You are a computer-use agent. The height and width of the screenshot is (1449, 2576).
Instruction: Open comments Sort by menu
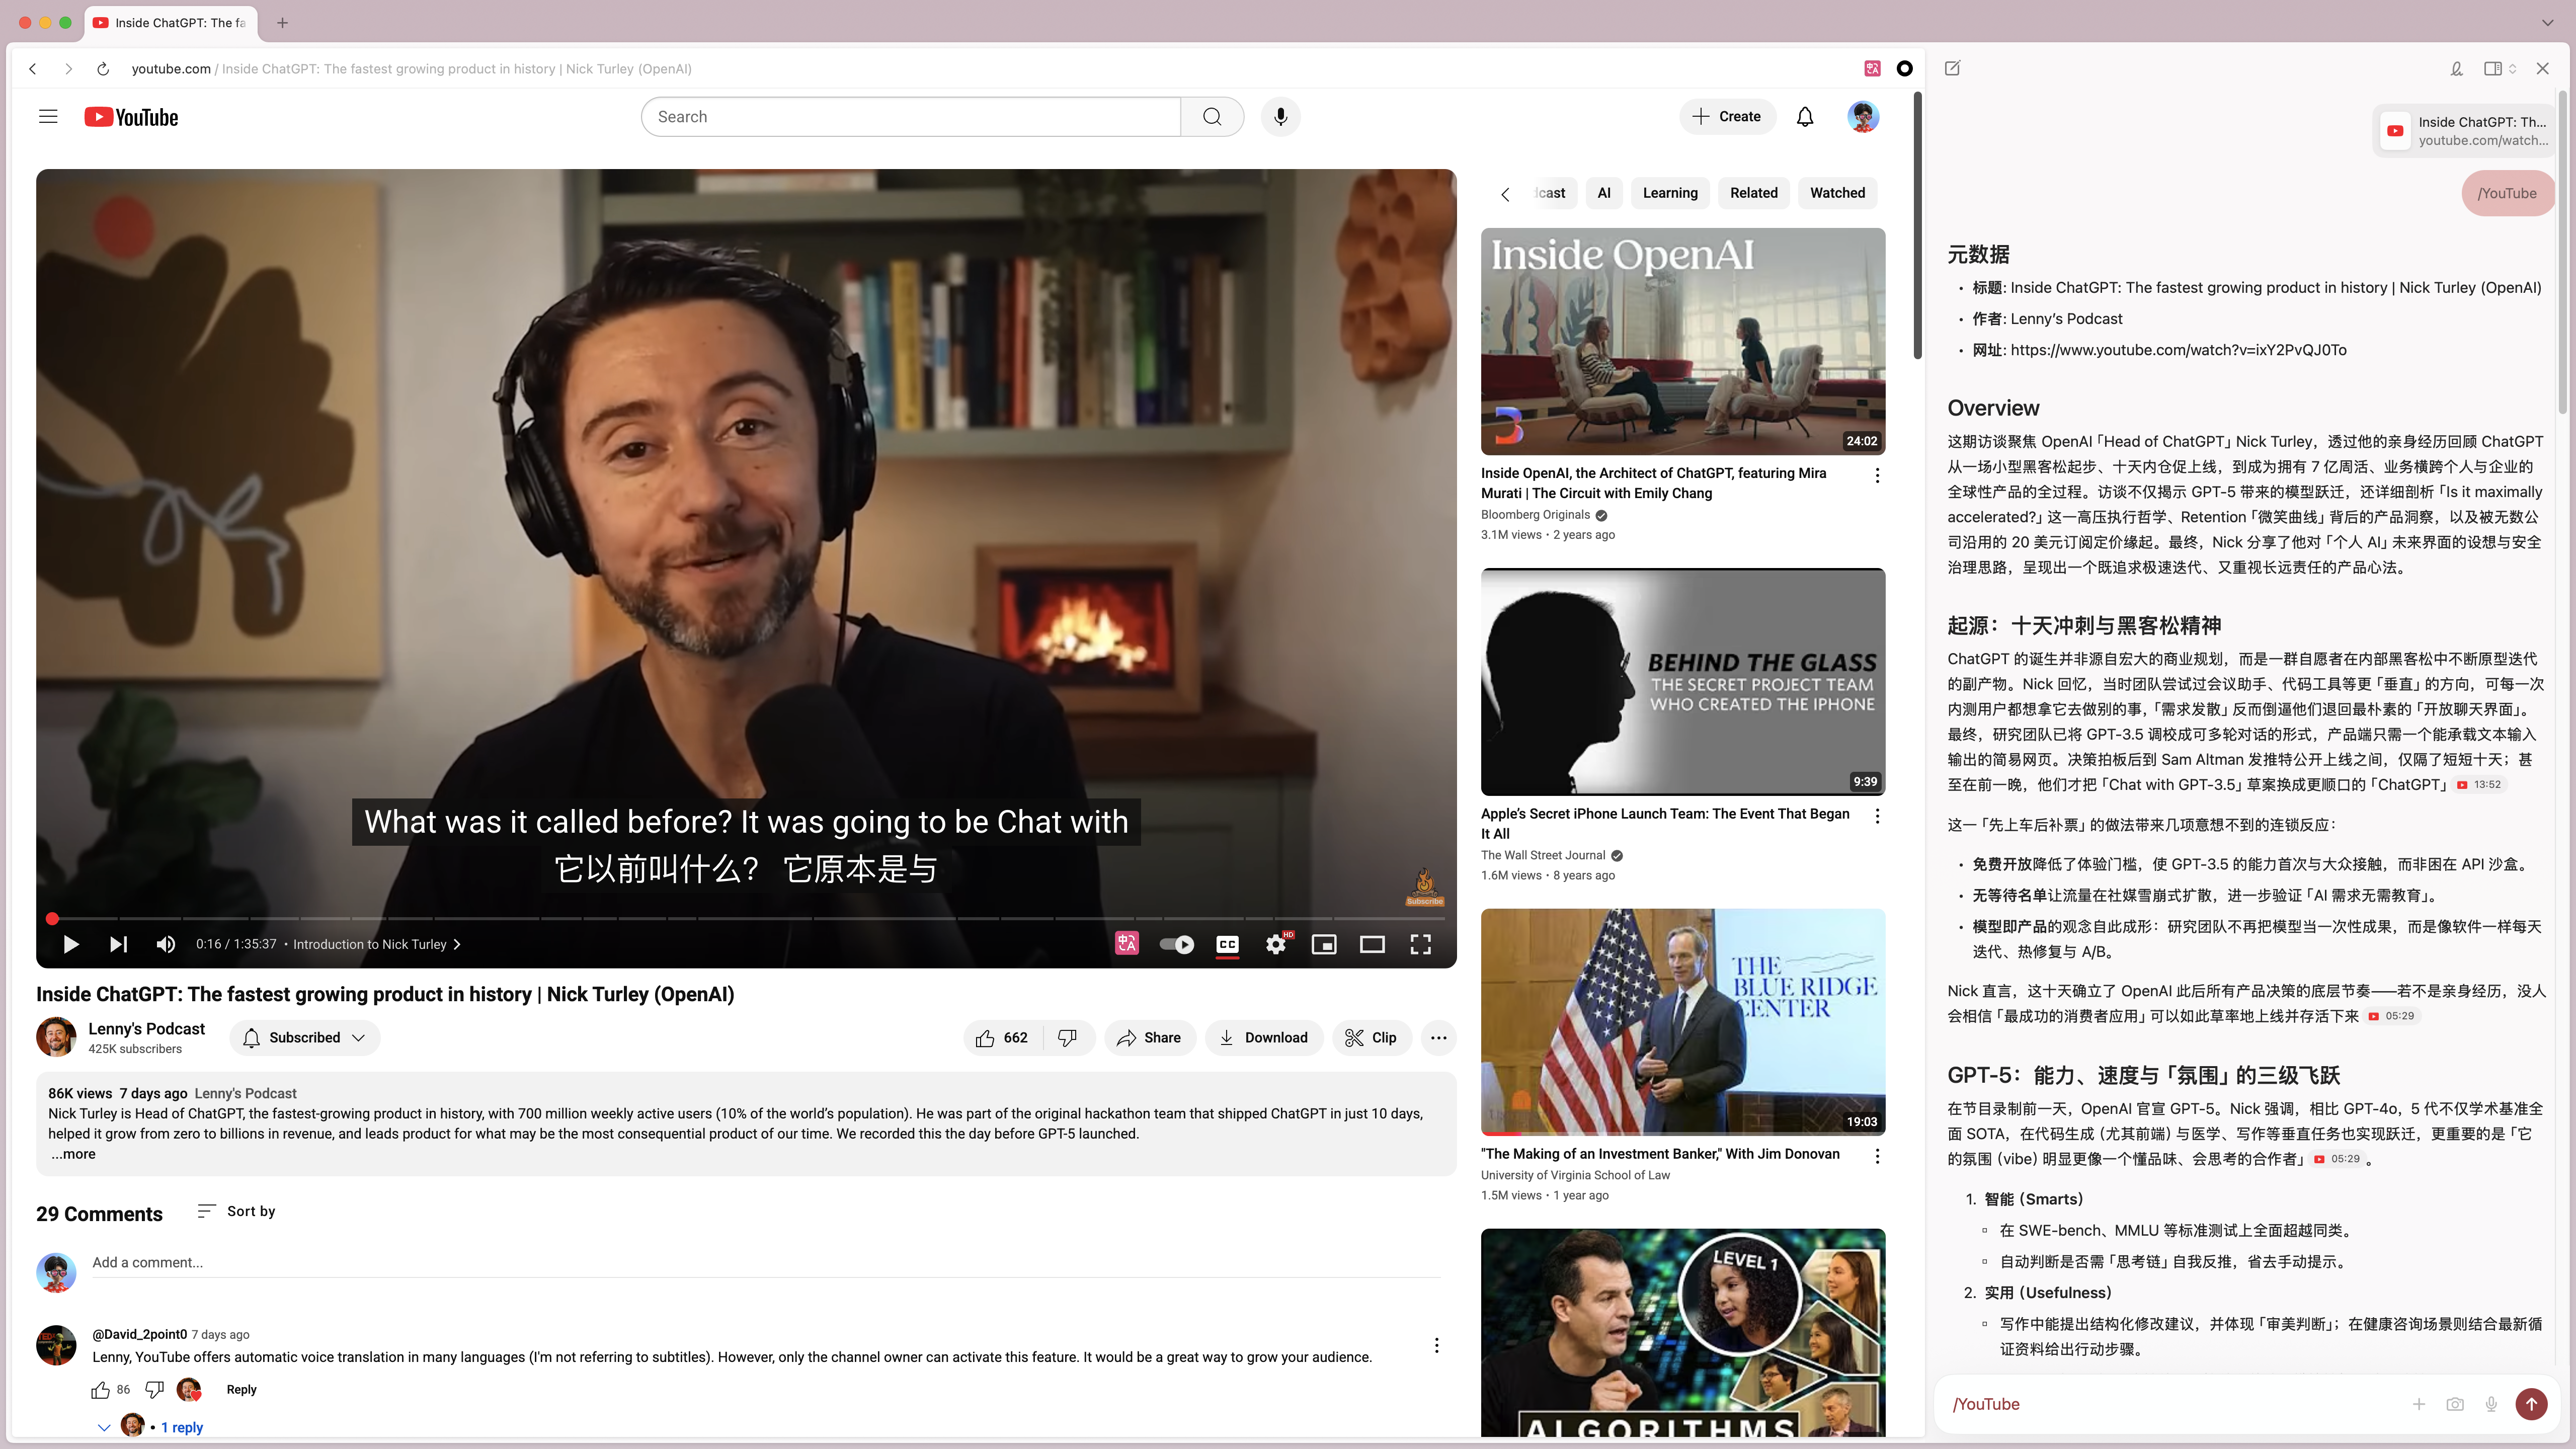pos(237,1211)
